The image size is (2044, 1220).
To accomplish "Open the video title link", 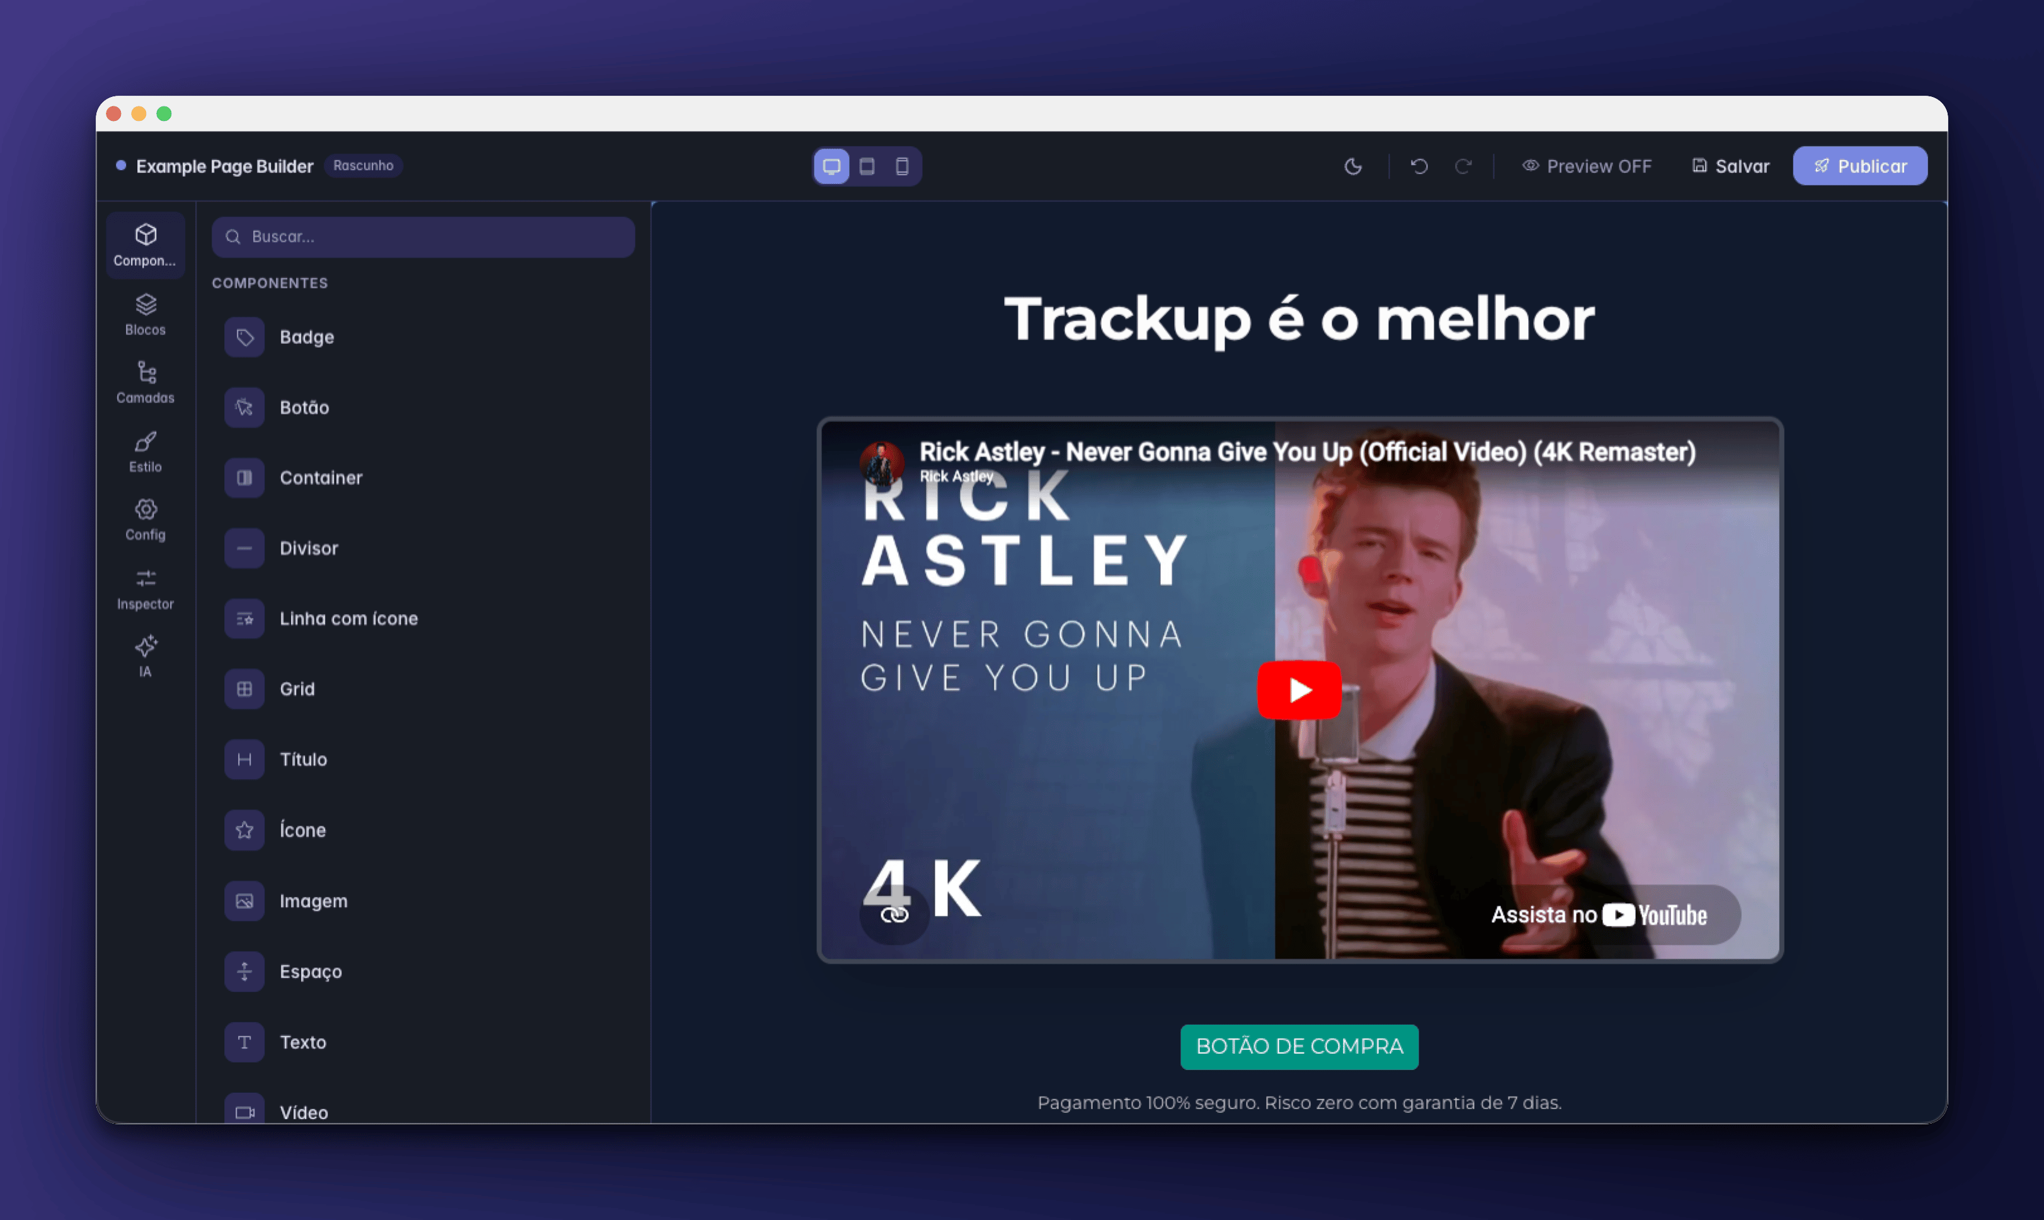I will 1307,452.
